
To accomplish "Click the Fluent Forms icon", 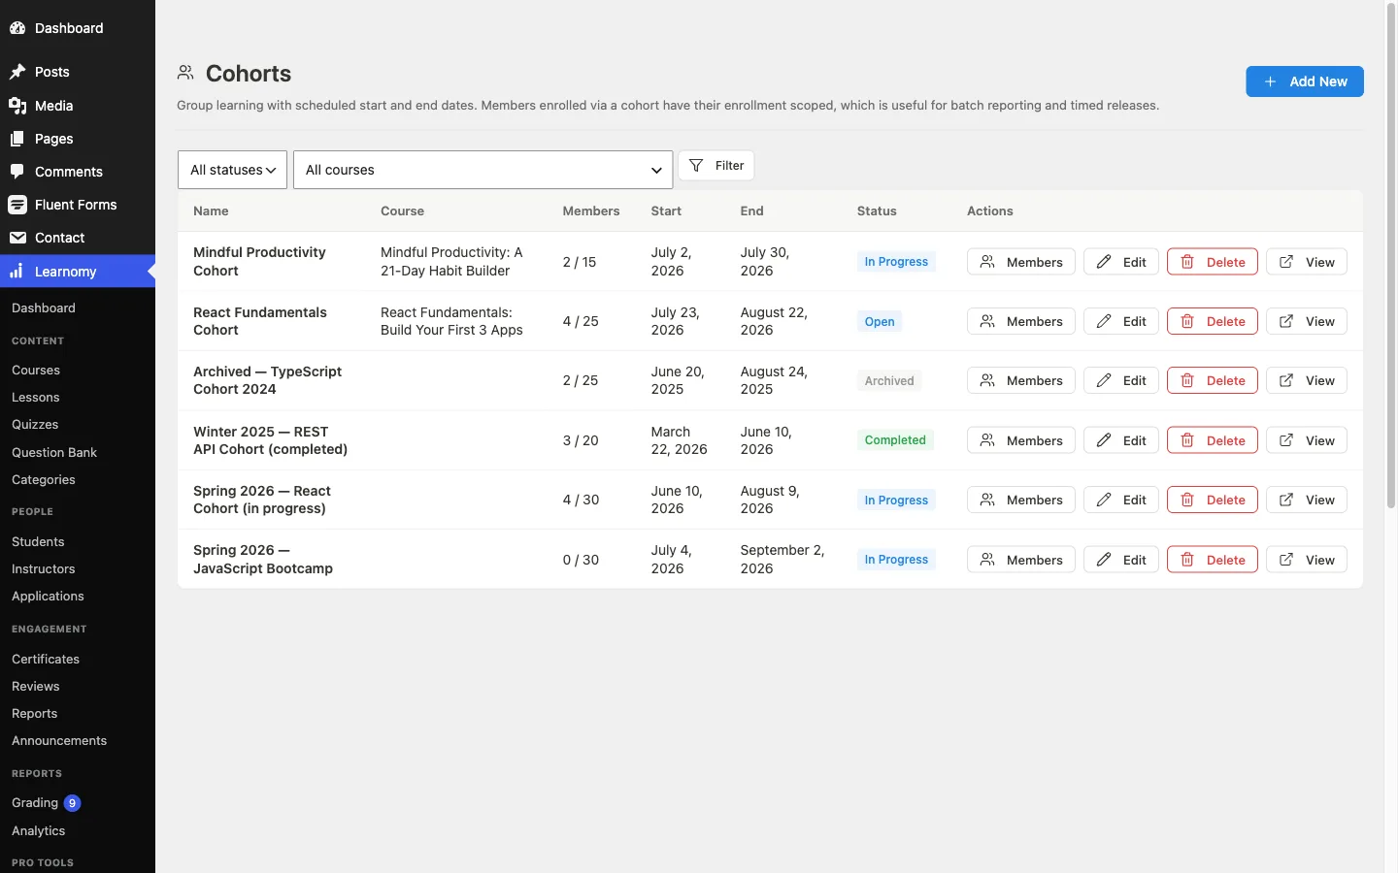I will [17, 205].
